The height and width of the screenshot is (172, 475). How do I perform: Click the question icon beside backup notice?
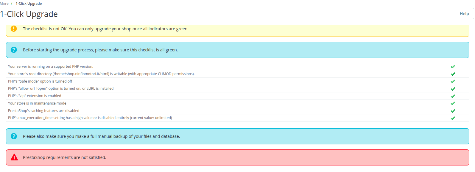(x=14, y=136)
